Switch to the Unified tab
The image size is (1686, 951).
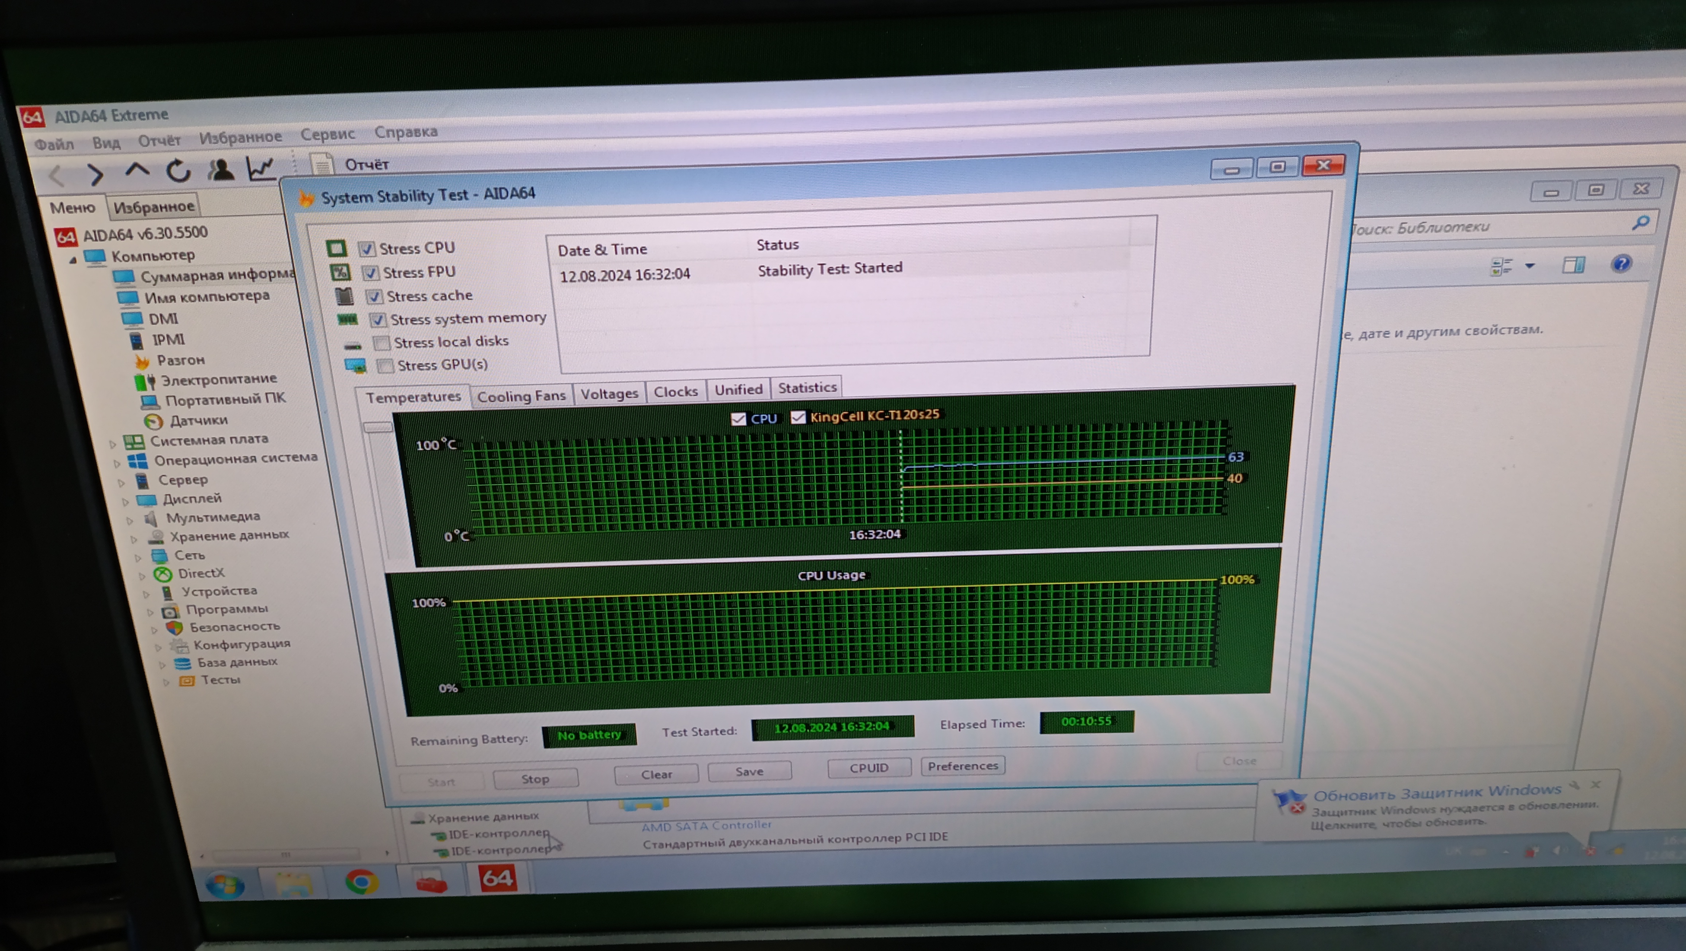pyautogui.click(x=738, y=390)
